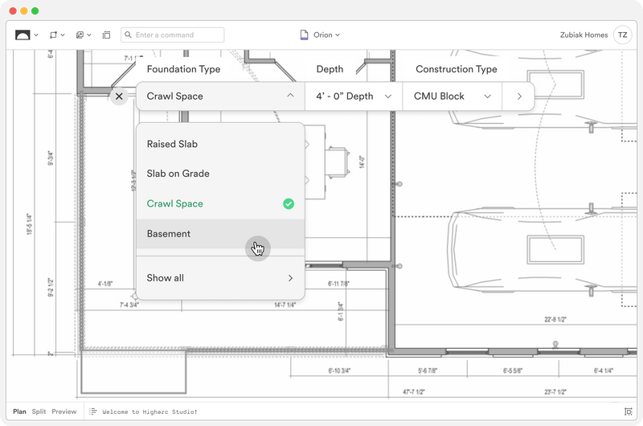
Task: Expand Show all foundation types
Action: click(220, 278)
